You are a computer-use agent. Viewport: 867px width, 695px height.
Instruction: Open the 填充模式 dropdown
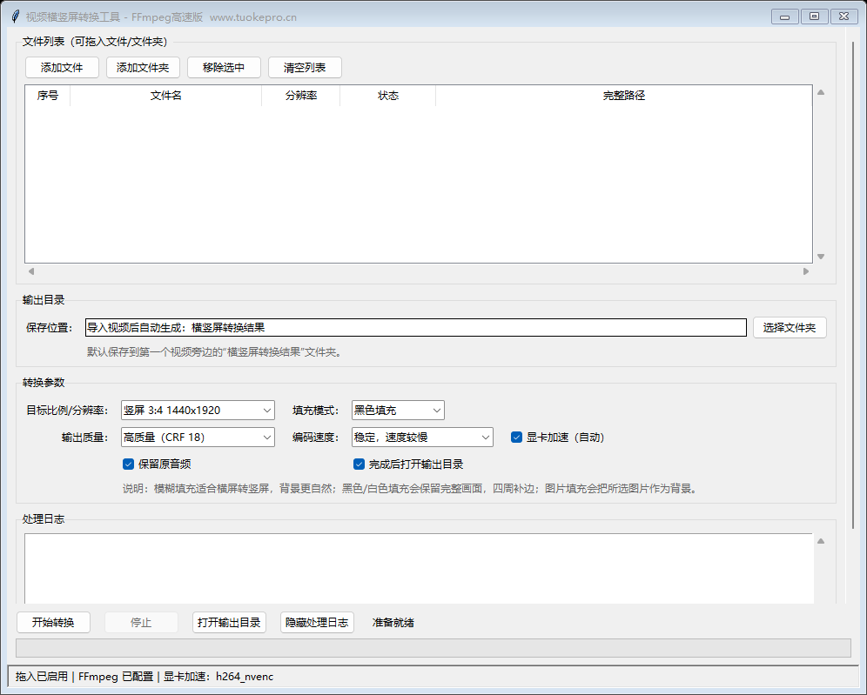[398, 411]
